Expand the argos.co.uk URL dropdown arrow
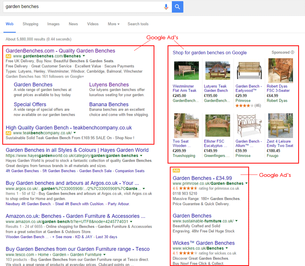 (144, 189)
